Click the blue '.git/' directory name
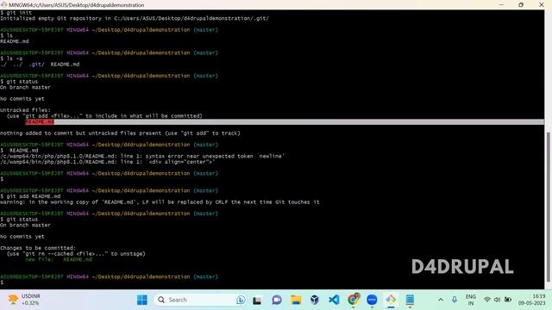Image resolution: width=552 pixels, height=310 pixels. pos(37,65)
